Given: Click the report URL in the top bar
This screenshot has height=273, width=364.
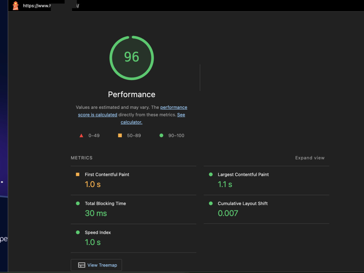Looking at the screenshot, I should click(x=51, y=6).
